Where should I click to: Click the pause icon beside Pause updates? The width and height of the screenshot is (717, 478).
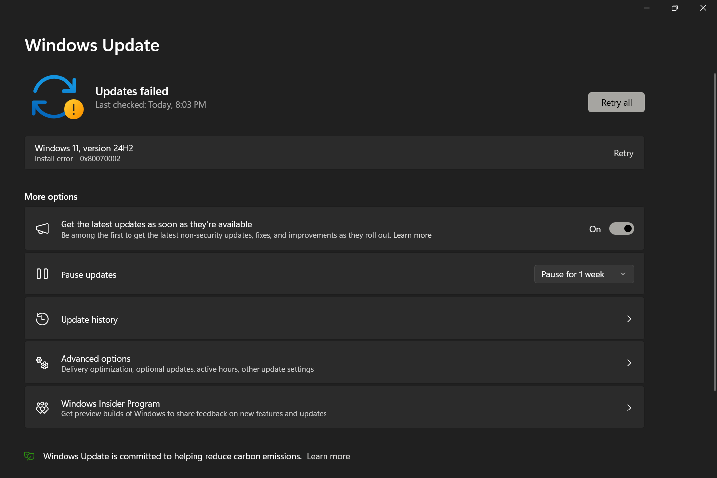(42, 274)
